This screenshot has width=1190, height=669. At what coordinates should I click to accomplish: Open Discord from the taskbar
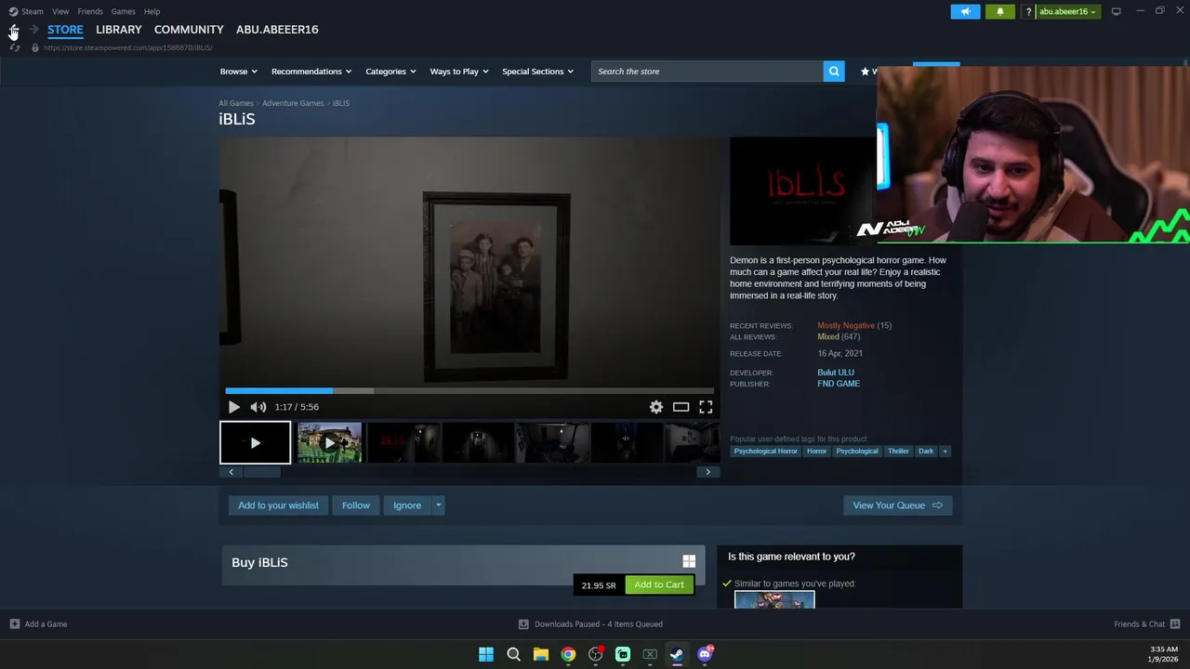(x=705, y=654)
